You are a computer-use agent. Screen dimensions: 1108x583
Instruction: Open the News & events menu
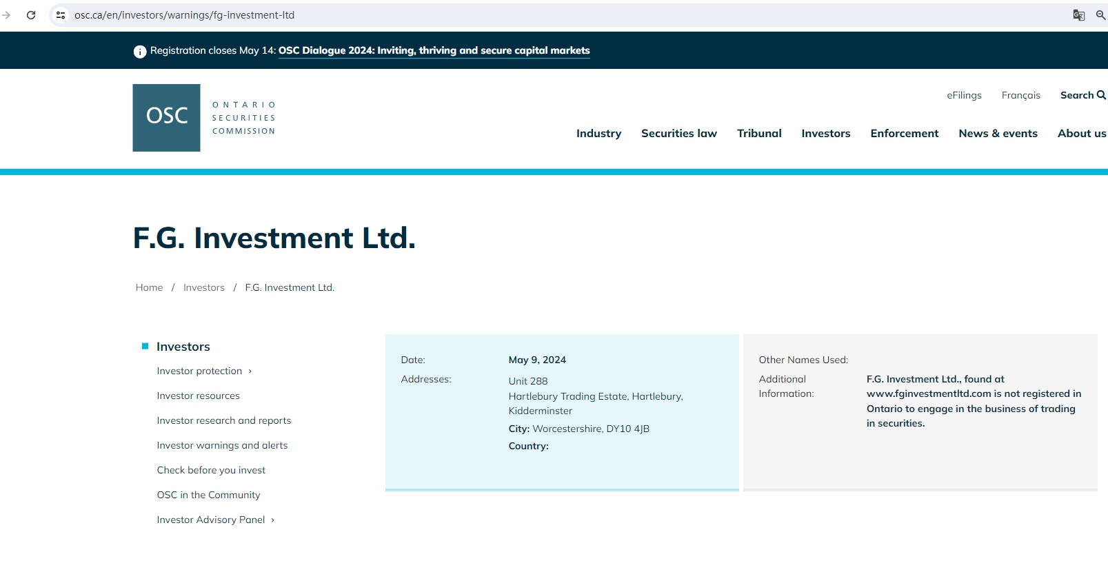[x=998, y=134]
